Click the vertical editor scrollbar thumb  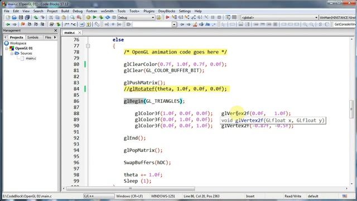click(351, 109)
